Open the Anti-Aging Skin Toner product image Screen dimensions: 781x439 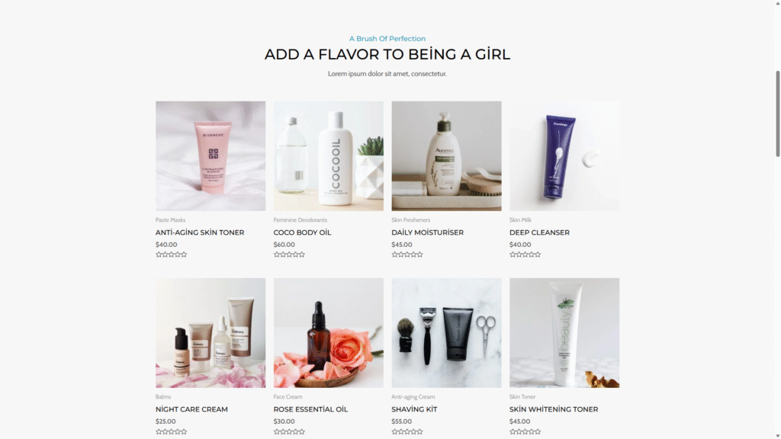point(211,155)
